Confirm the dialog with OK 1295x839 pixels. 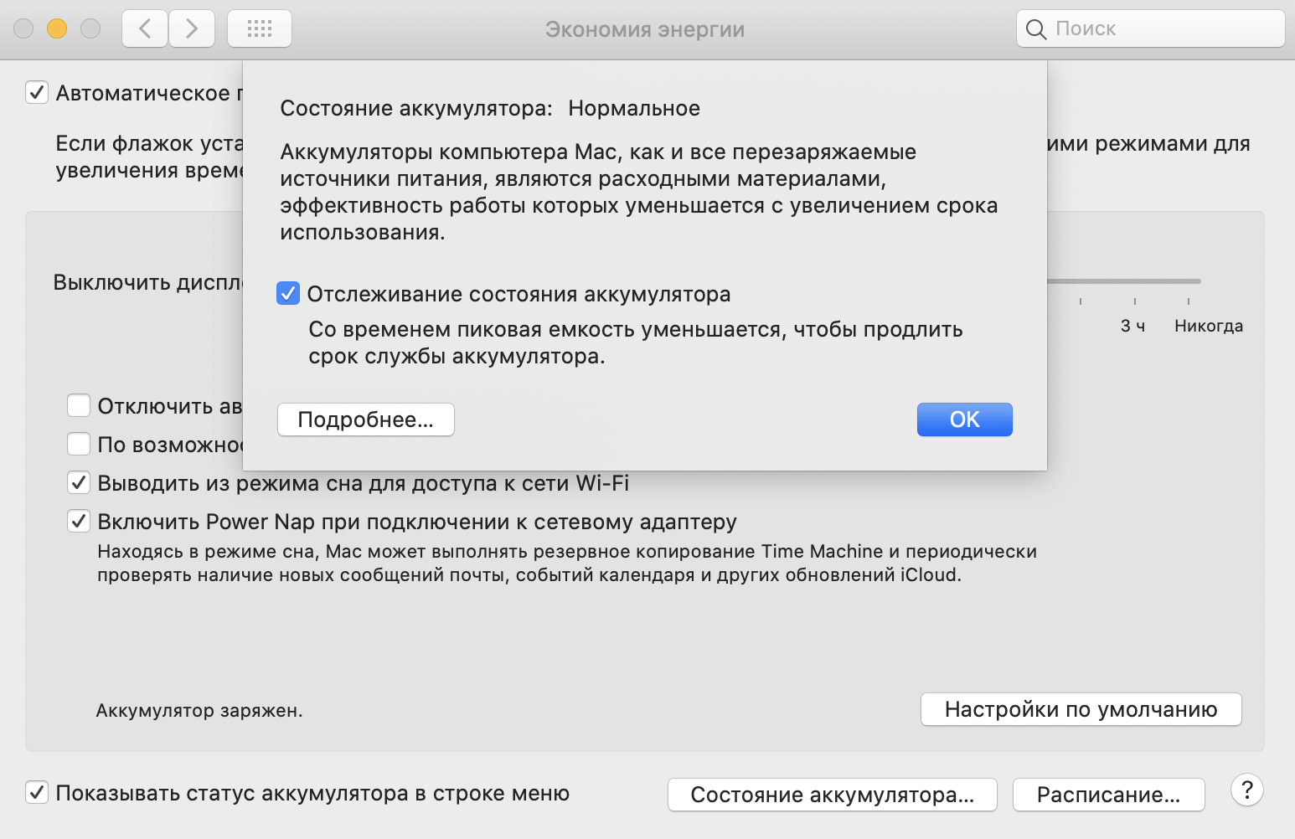pyautogui.click(x=964, y=419)
